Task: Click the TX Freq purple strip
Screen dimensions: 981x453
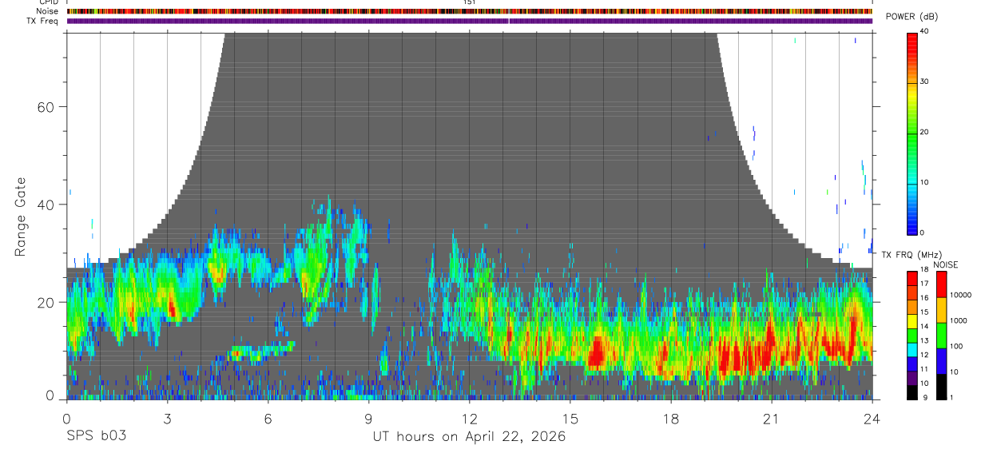Action: coord(470,21)
